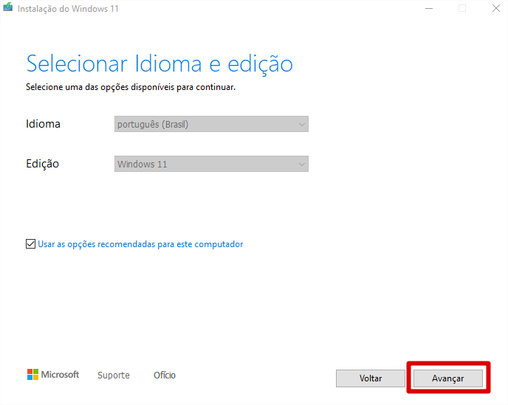Click the Avançar button

click(x=447, y=378)
